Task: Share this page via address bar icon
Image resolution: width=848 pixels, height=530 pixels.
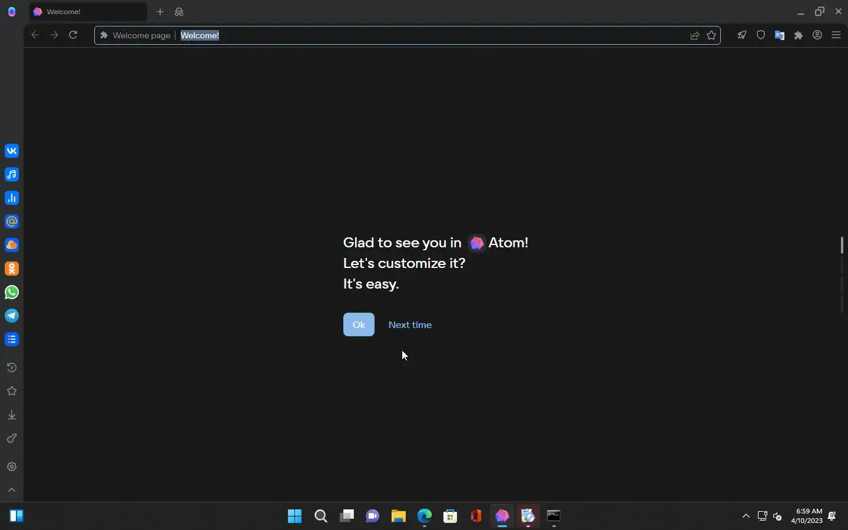Action: tap(695, 35)
